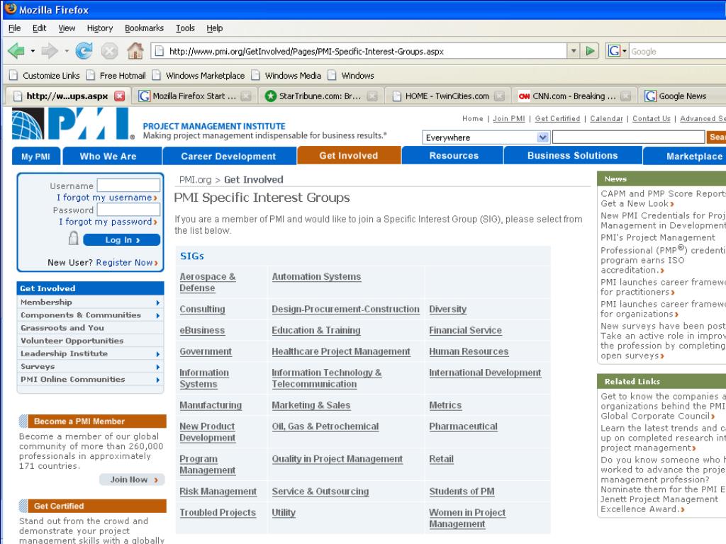The width and height of the screenshot is (726, 544).
Task: Click the padlock icon beside Log In
Action: coord(73,239)
